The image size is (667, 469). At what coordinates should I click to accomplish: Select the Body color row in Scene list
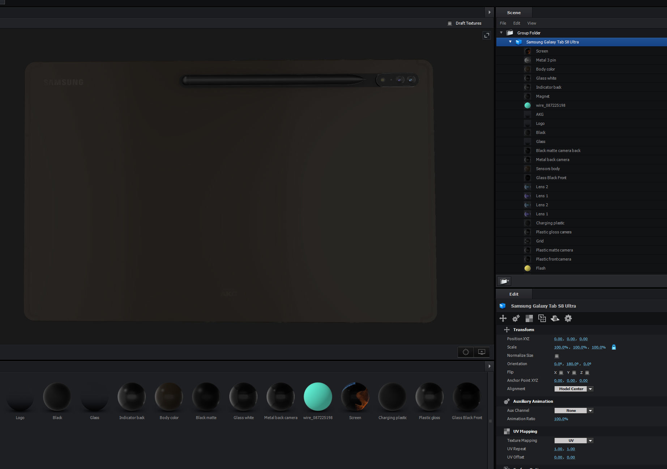581,69
